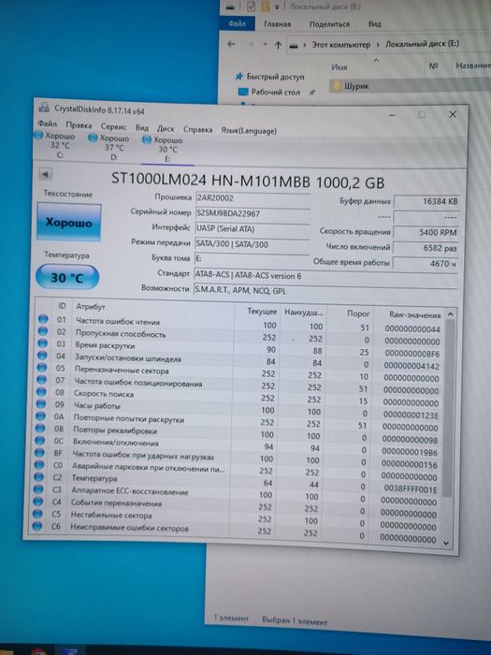Image resolution: width=491 pixels, height=655 pixels.
Task: Click the rotation speed value 5400 RPM
Action: click(426, 232)
